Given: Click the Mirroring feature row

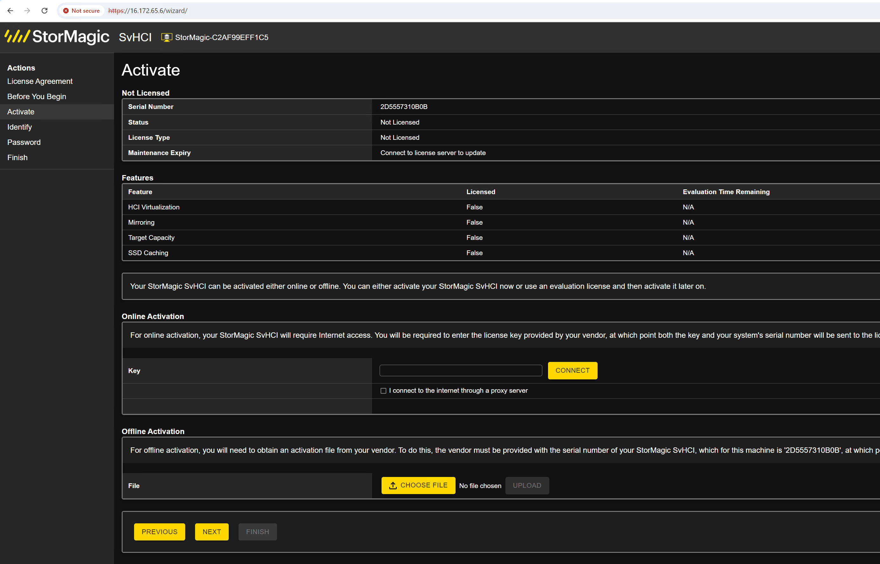Looking at the screenshot, I should pos(501,222).
